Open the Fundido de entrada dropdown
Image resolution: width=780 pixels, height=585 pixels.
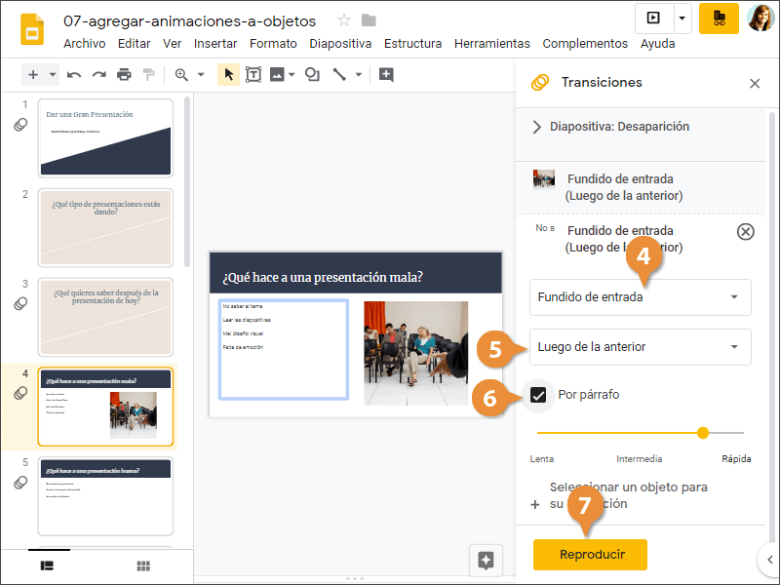(x=640, y=297)
